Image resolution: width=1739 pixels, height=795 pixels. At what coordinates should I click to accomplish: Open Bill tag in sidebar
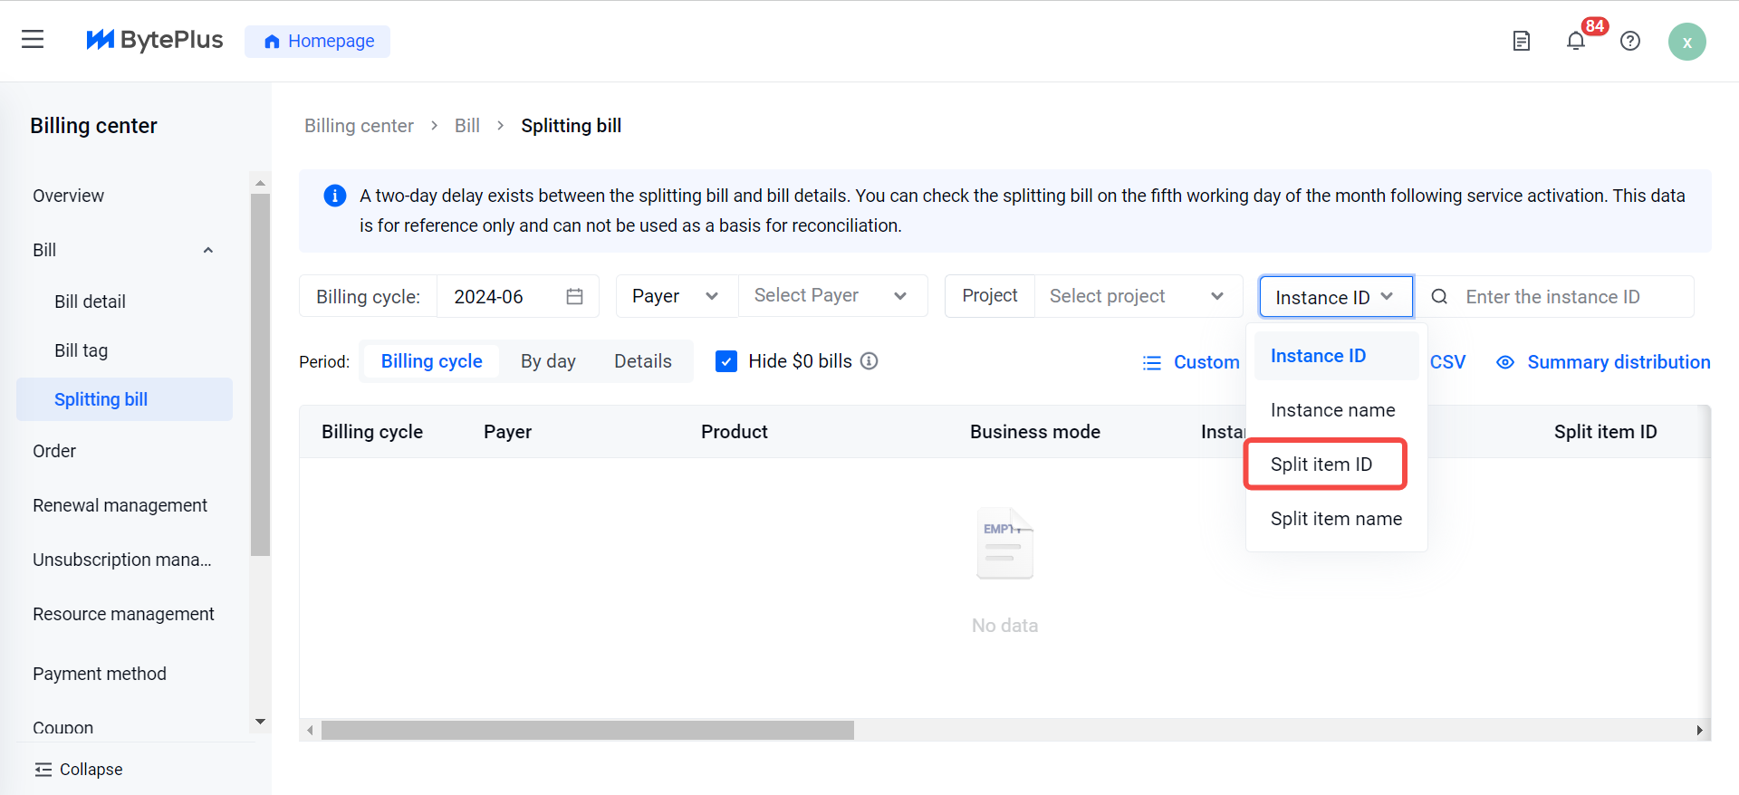point(81,350)
